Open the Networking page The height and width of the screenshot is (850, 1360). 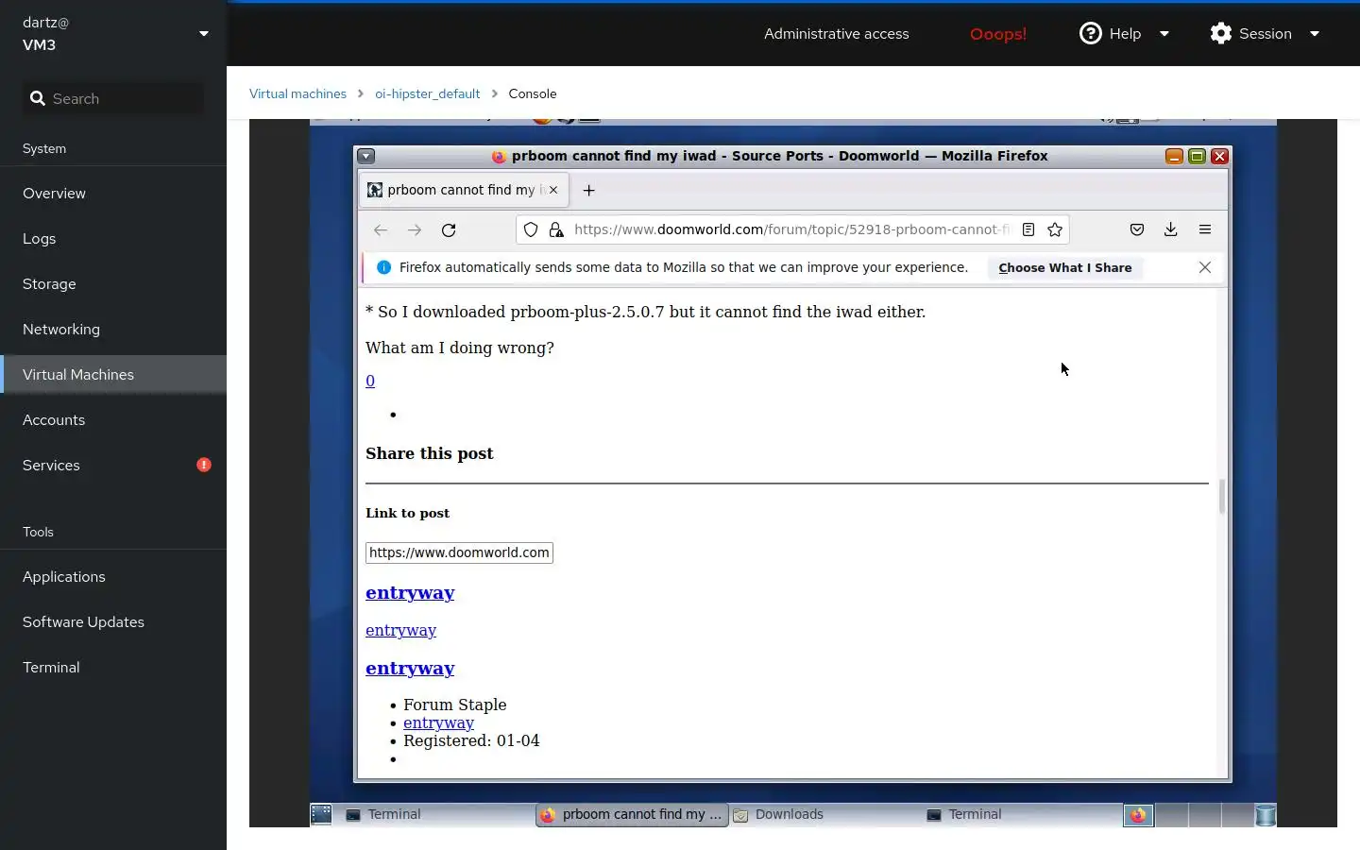(113, 329)
